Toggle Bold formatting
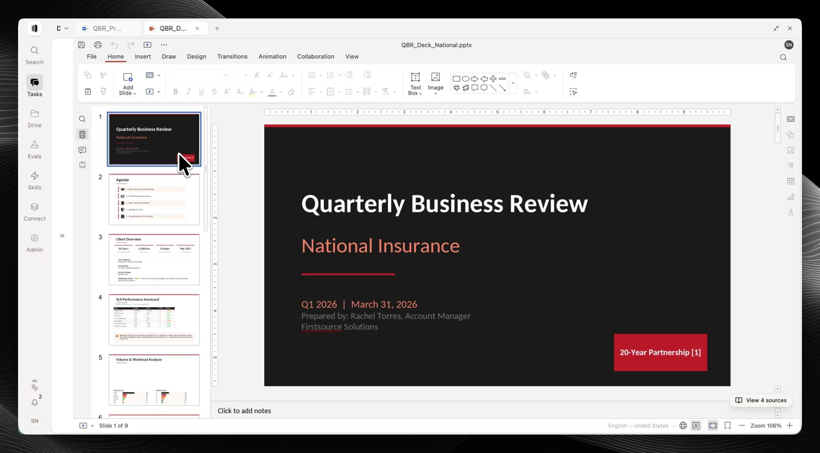 pyautogui.click(x=176, y=92)
